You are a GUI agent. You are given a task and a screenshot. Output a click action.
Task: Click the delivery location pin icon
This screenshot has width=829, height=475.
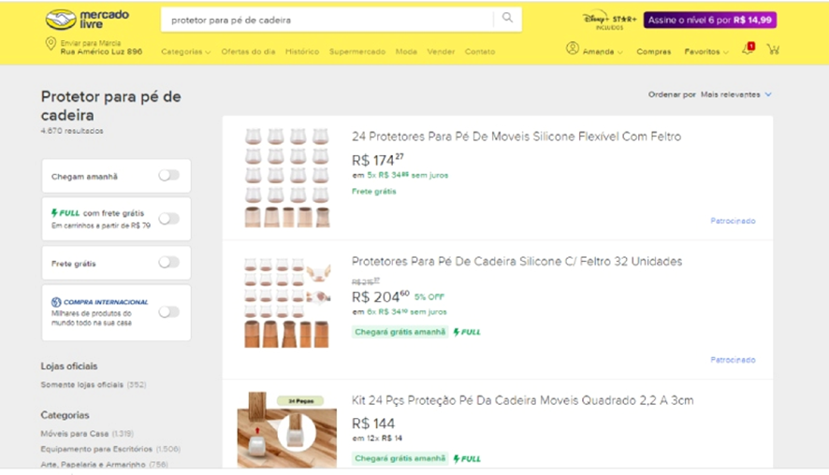click(x=51, y=45)
